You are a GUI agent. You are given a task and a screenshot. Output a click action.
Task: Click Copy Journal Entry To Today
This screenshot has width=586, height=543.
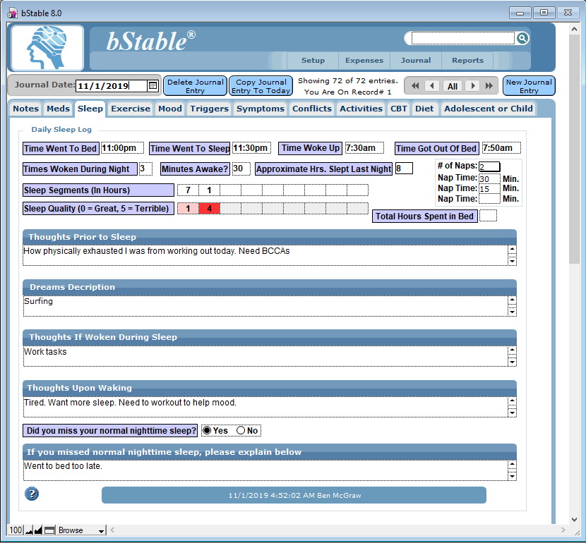point(261,86)
